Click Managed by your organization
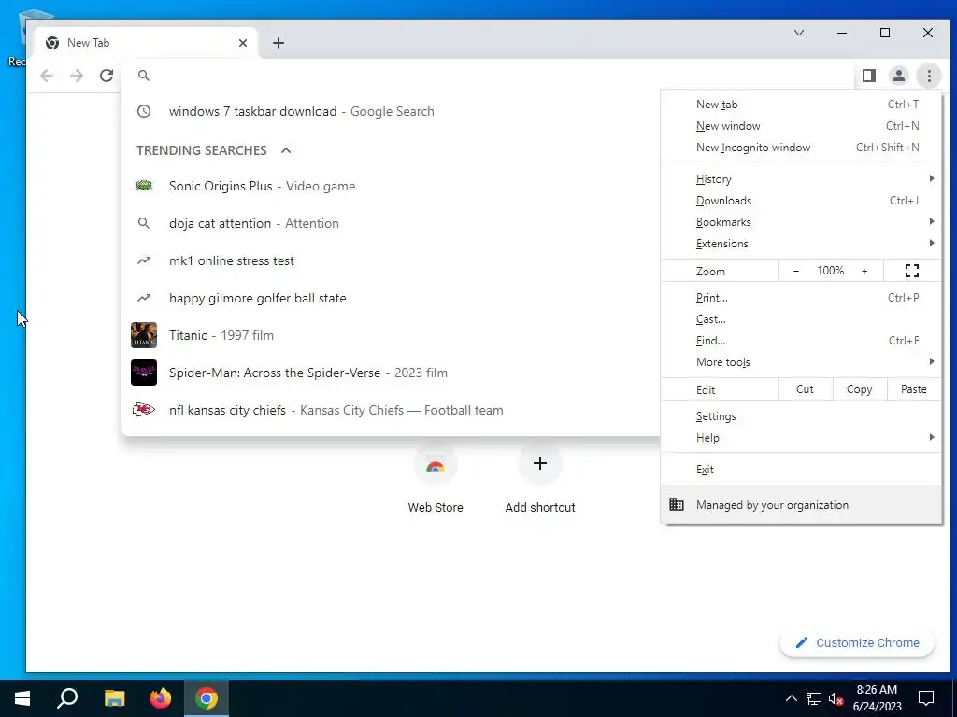Screen dimensions: 957x717 (801, 505)
